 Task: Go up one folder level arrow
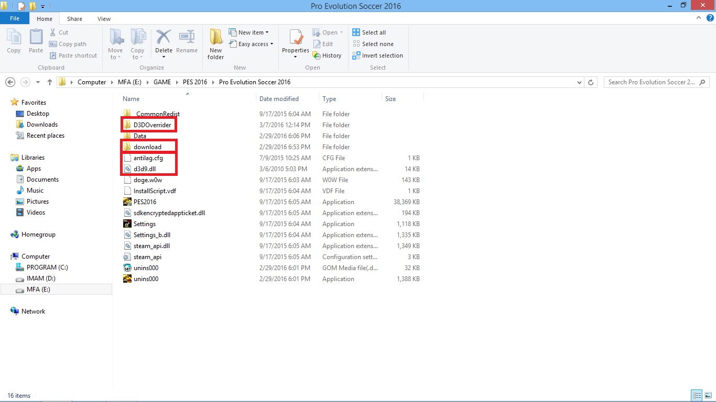(50, 82)
